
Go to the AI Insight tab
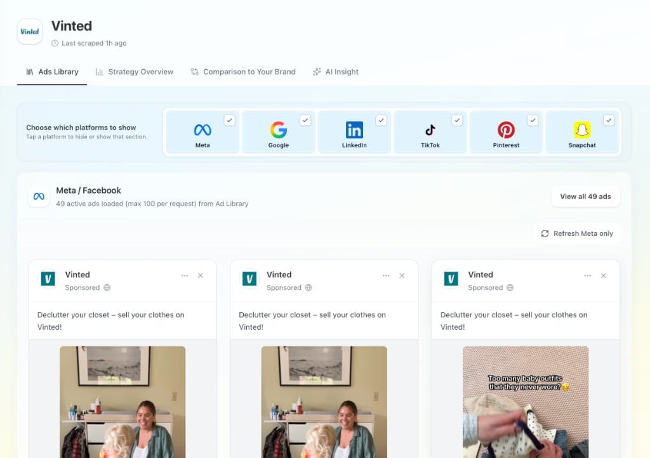[335, 72]
